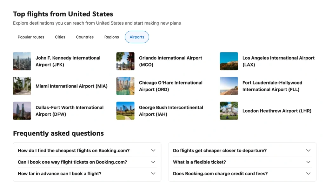Select the Fort Lauderdale beach thumbnail
The image size is (325, 186).
point(229,86)
